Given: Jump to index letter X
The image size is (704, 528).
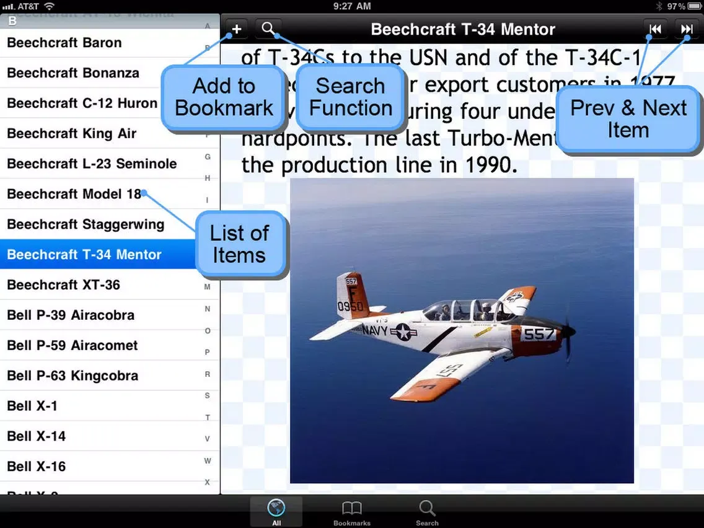Looking at the screenshot, I should 208,482.
